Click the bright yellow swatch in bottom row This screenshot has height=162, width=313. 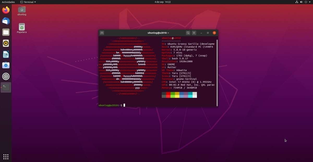click(x=177, y=96)
